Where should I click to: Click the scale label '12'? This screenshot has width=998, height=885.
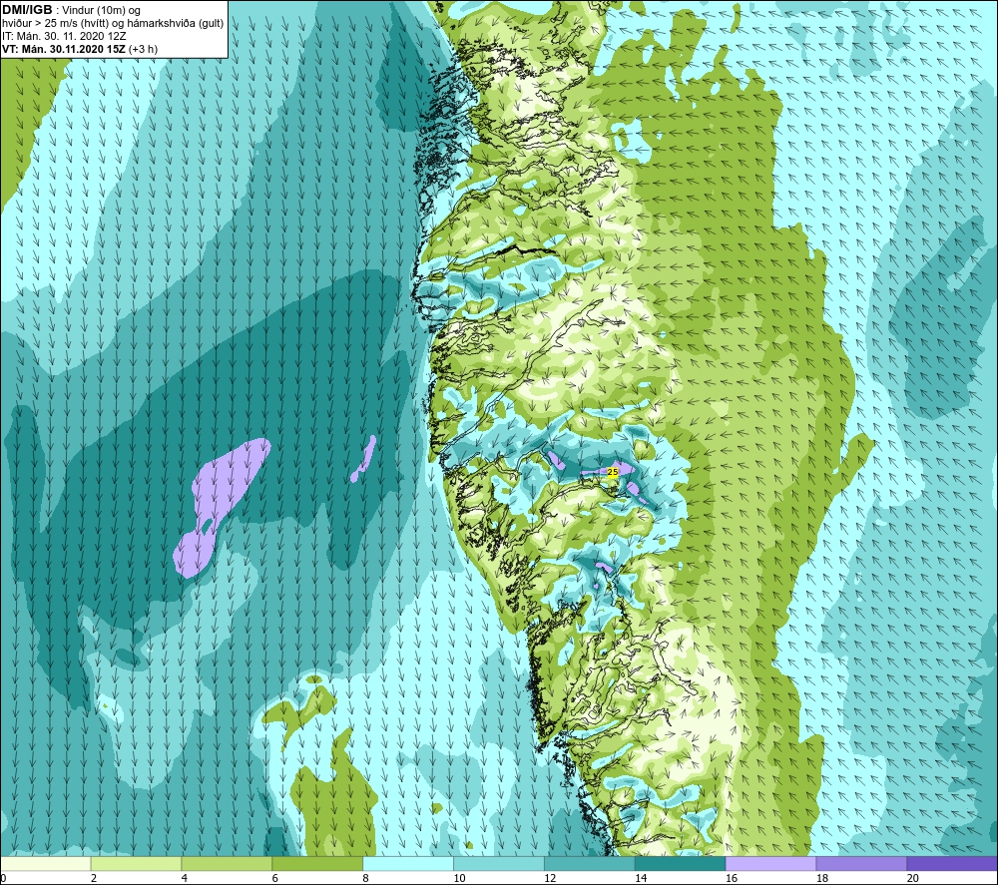coord(550,879)
